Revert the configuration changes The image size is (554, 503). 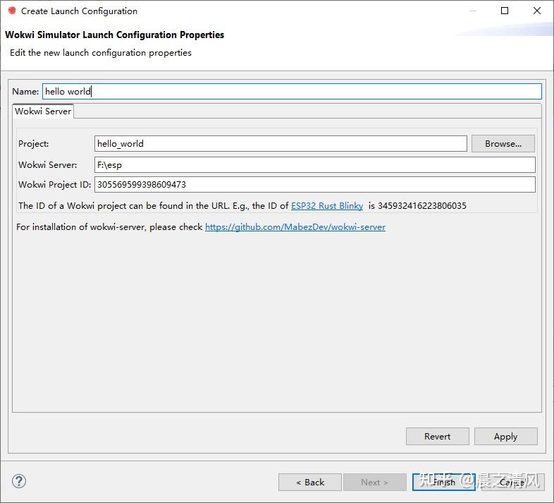[x=438, y=436]
